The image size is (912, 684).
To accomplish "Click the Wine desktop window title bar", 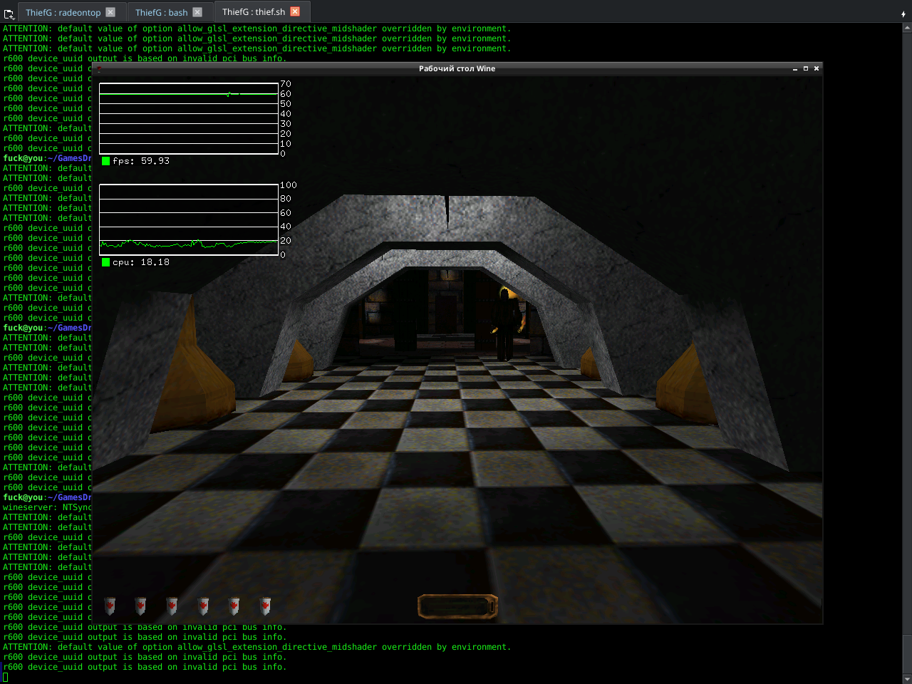I will point(457,68).
